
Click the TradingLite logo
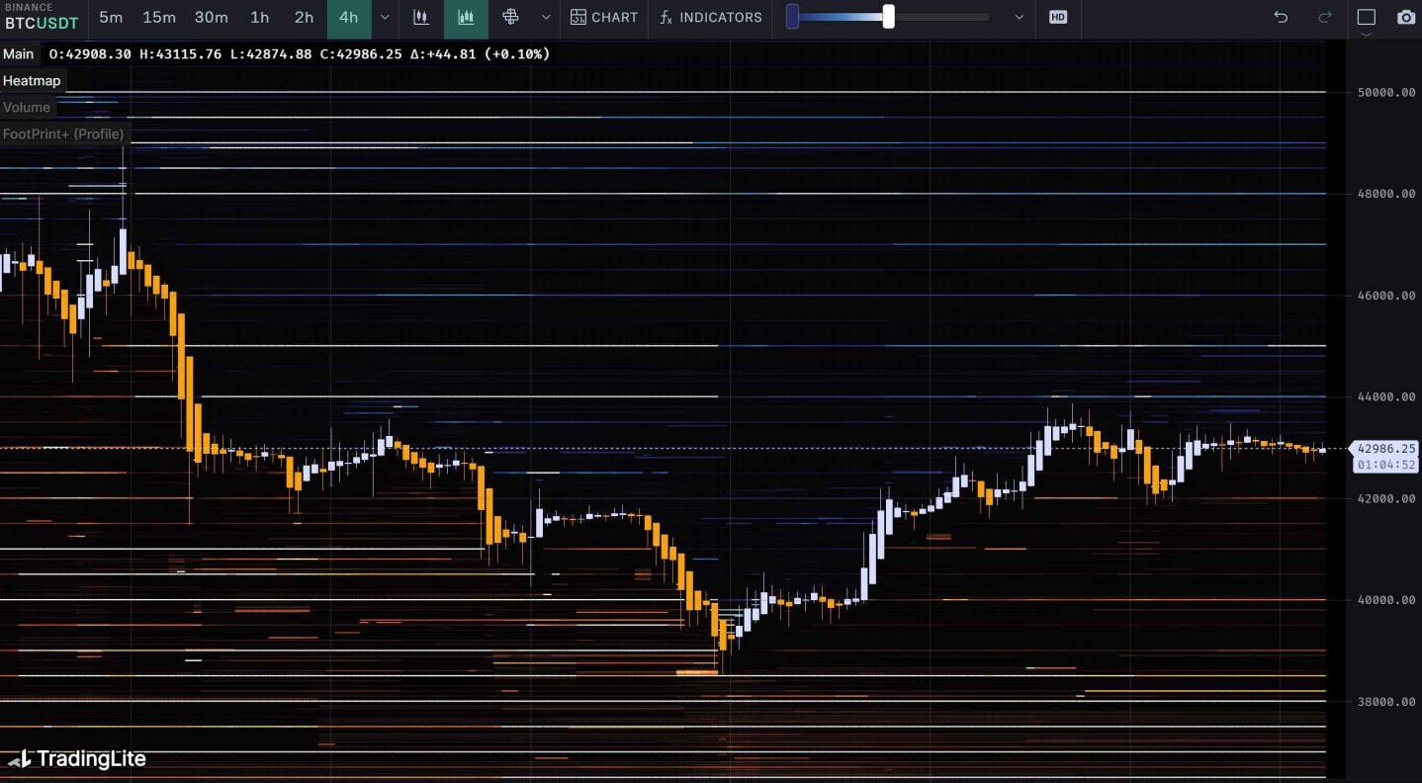click(77, 758)
